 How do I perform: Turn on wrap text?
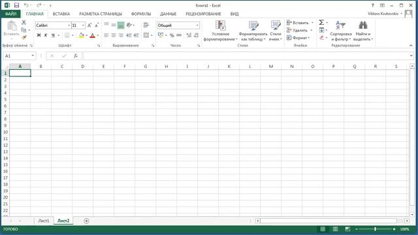(146, 25)
